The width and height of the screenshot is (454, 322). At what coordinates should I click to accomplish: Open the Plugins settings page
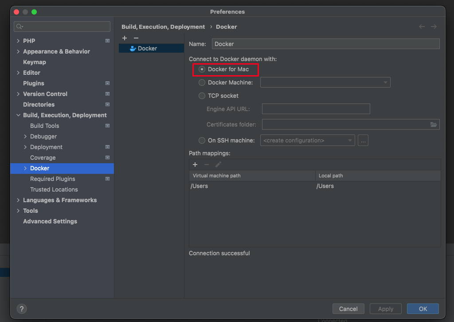(34, 84)
